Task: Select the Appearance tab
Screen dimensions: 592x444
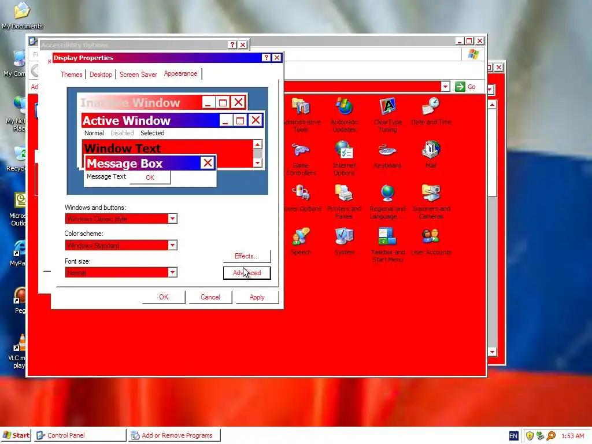Action: click(180, 73)
